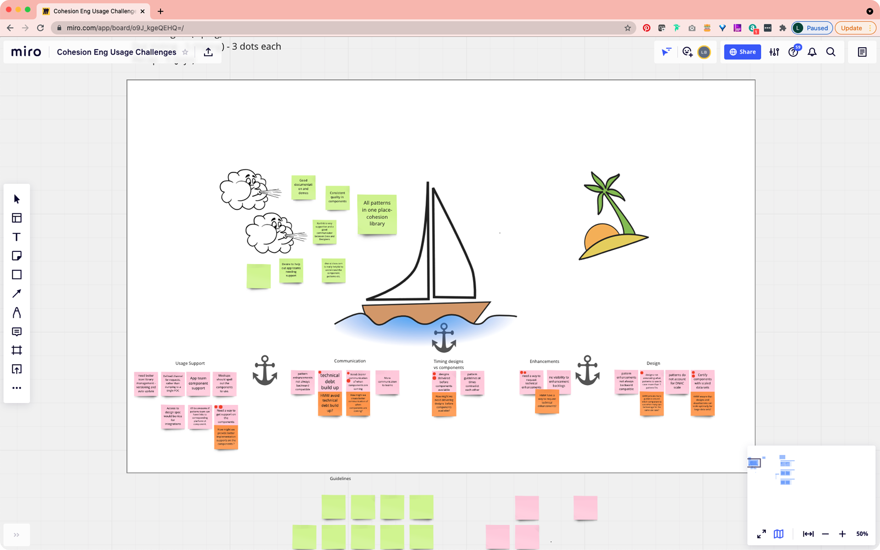Select the cursor/select tool
Screen dimensions: 880x550
pos(17,199)
